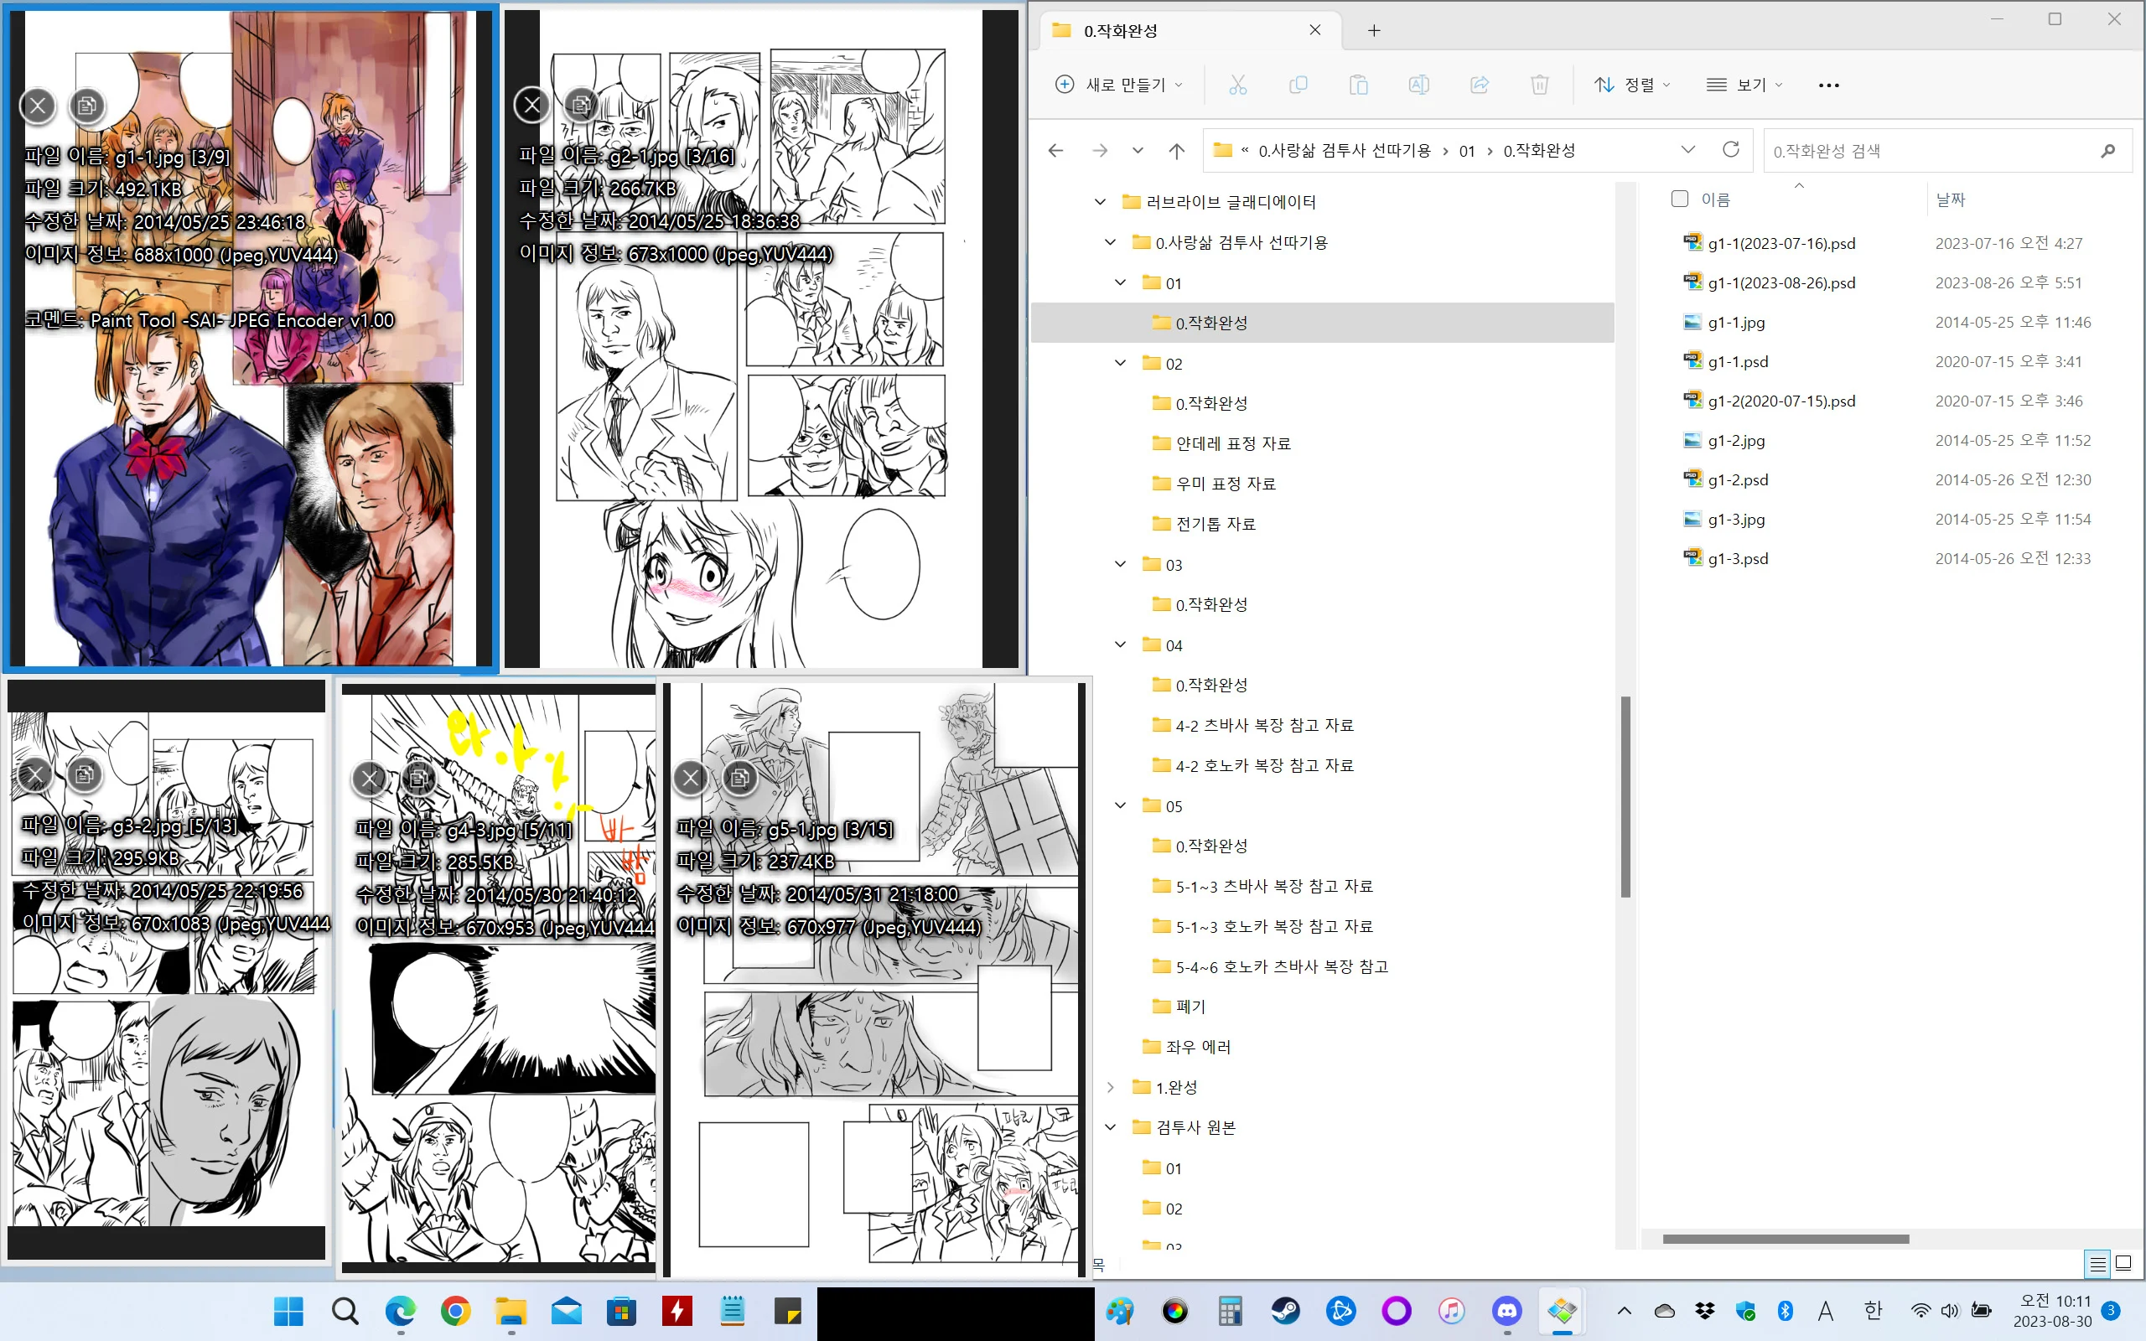Click copy icon in g3-2.jpg viewer
2146x1341 pixels.
84,775
